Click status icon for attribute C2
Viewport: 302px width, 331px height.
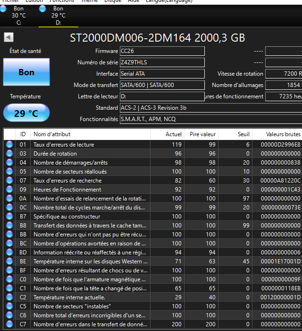(9, 297)
